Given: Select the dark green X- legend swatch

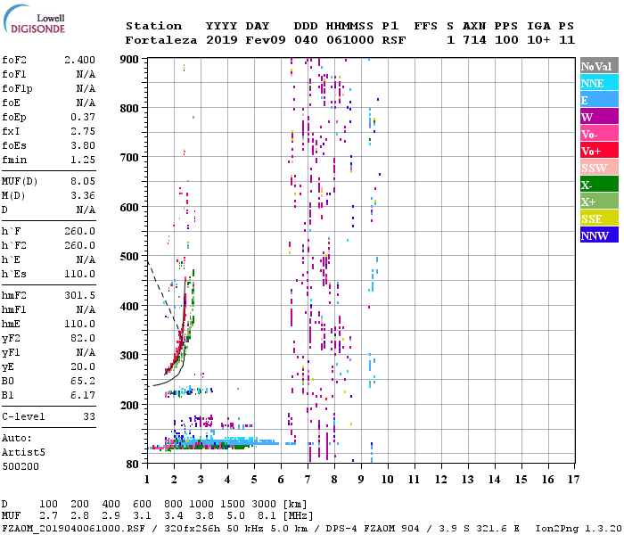Looking at the screenshot, I should 599,185.
